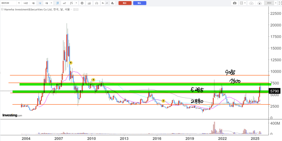This screenshot has width=282, height=141.
Task: Select the 1시간 interval button
Action: (x=25, y=3)
